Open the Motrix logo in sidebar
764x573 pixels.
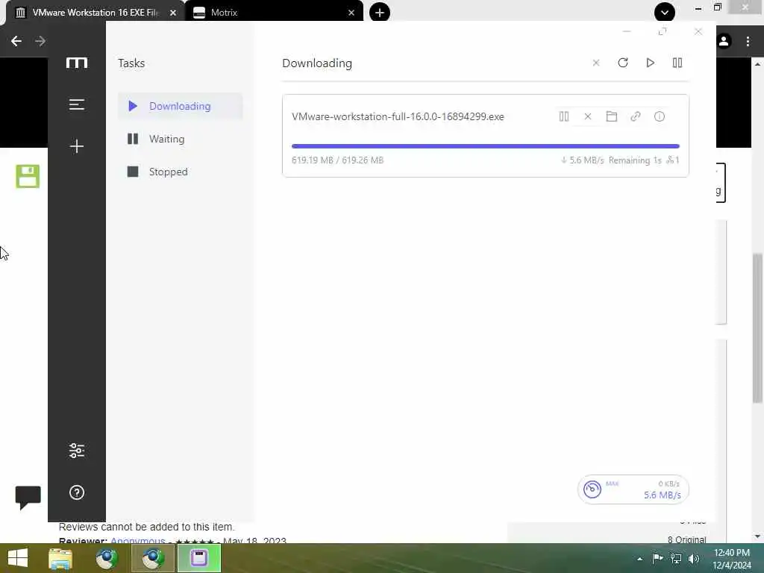[x=77, y=63]
